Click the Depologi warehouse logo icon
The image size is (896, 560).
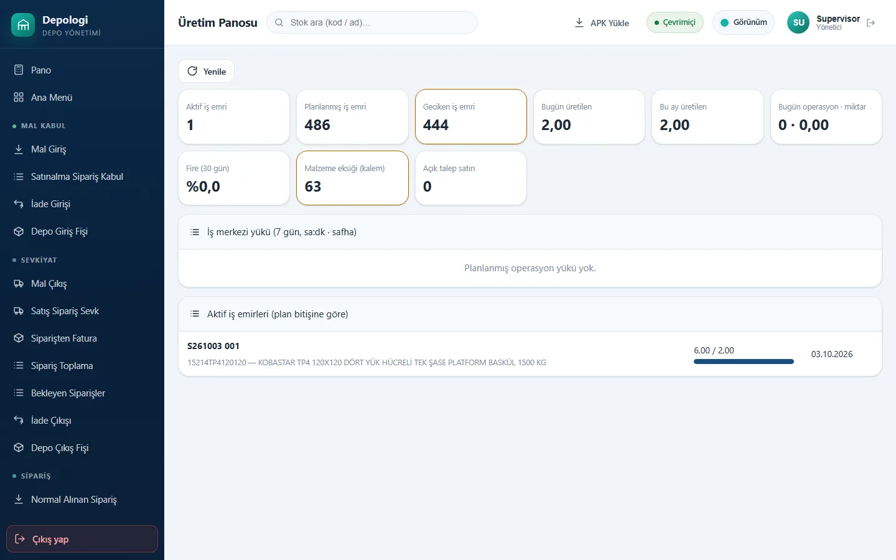click(23, 25)
